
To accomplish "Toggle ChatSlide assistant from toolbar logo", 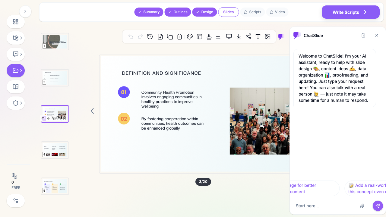I will [x=281, y=37].
